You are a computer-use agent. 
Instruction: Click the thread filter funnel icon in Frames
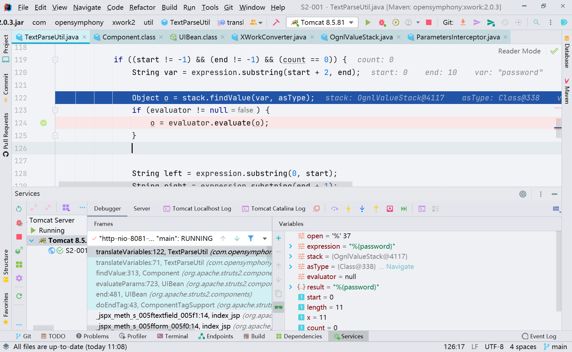[251, 239]
